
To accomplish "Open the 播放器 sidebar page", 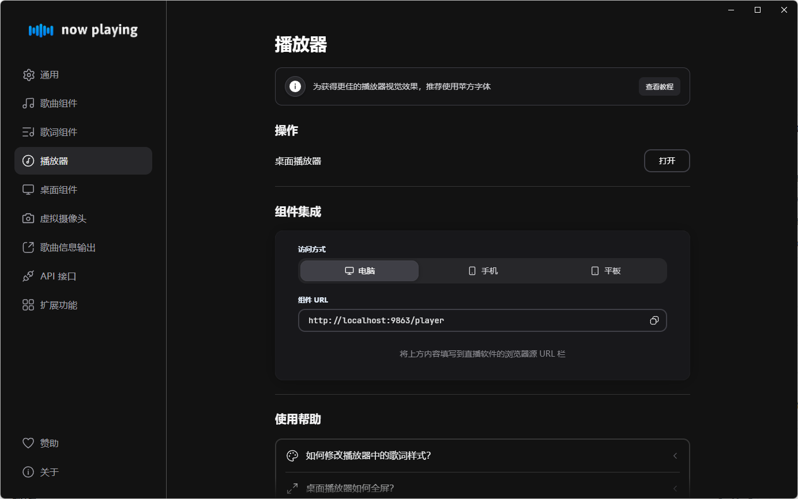I will pyautogui.click(x=83, y=161).
